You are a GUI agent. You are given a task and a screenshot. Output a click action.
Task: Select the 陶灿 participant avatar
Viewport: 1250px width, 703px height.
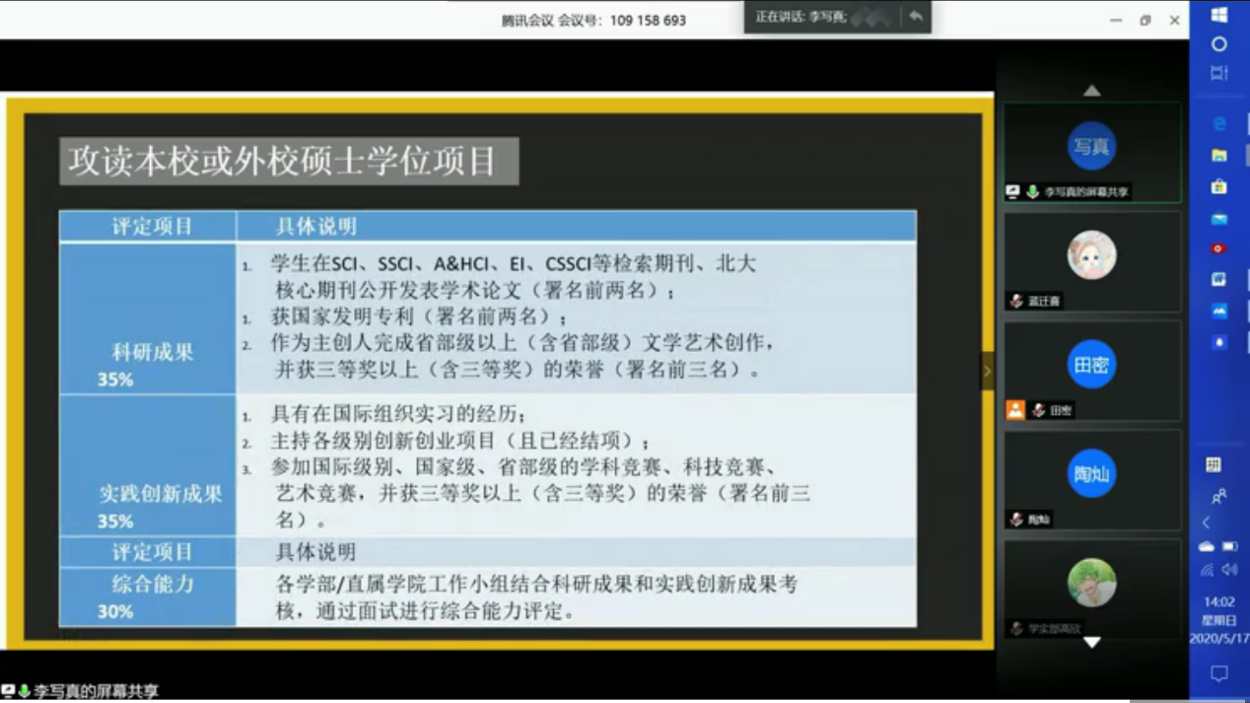(1091, 474)
